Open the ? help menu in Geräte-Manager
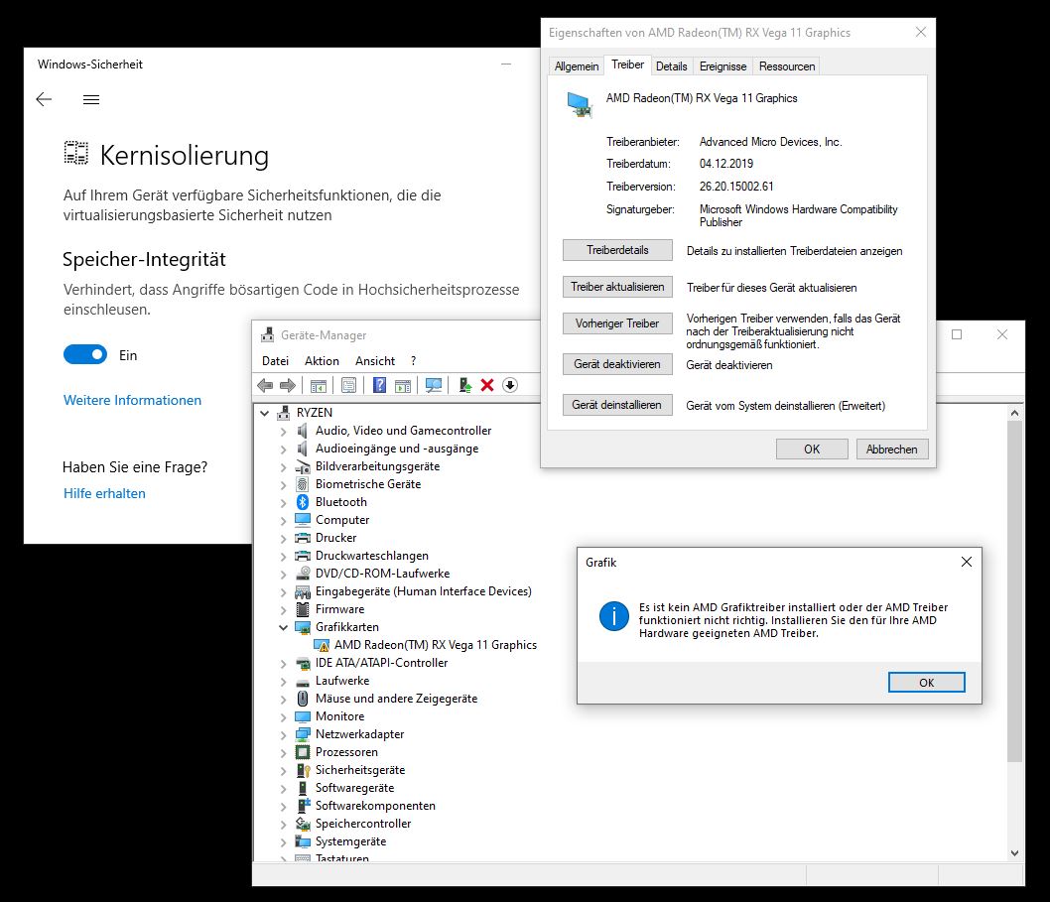Image resolution: width=1050 pixels, height=902 pixels. [x=413, y=361]
